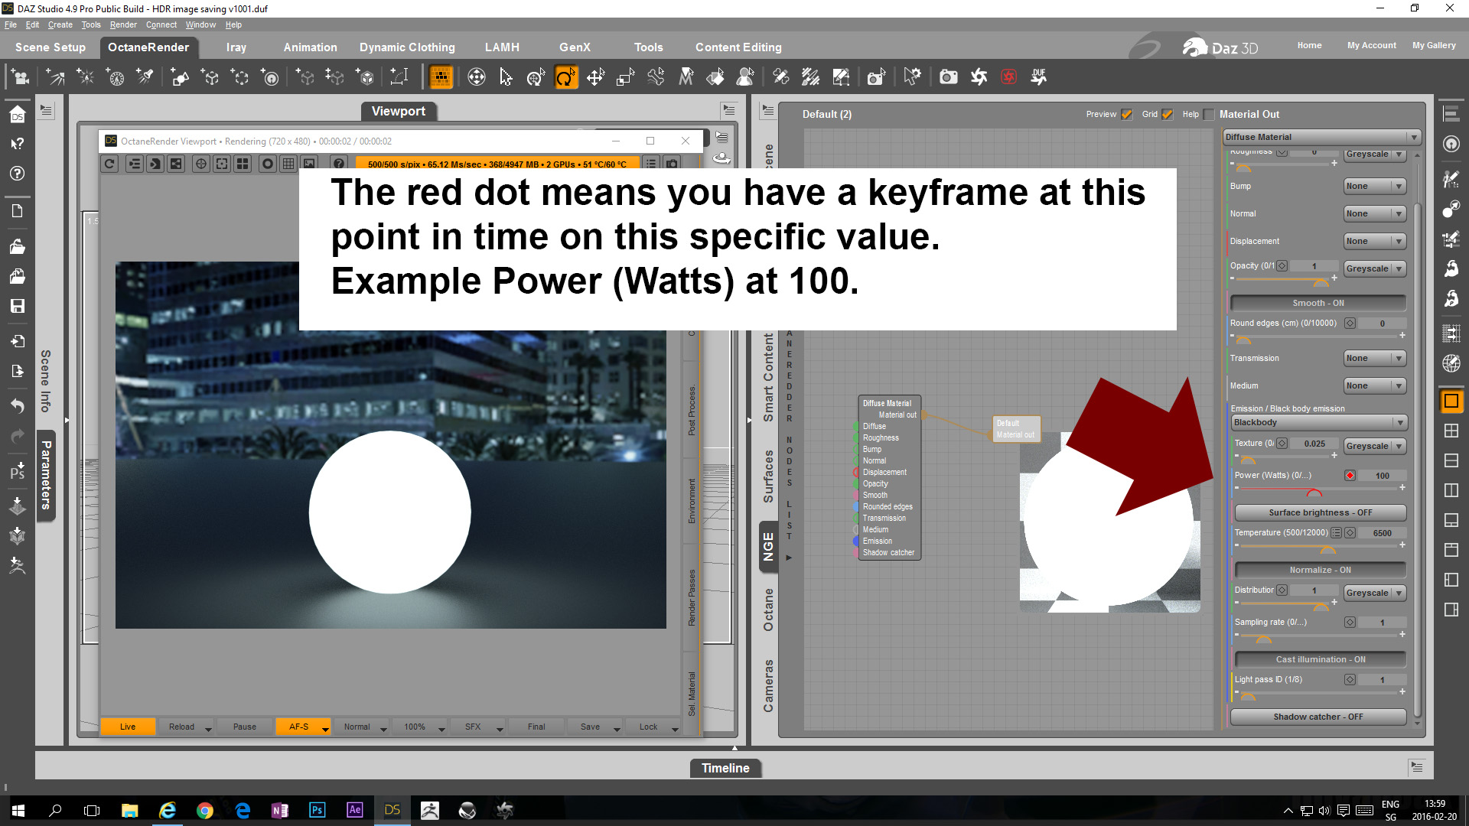Viewport: 1469px width, 826px height.
Task: Open the Render menu
Action: click(122, 24)
